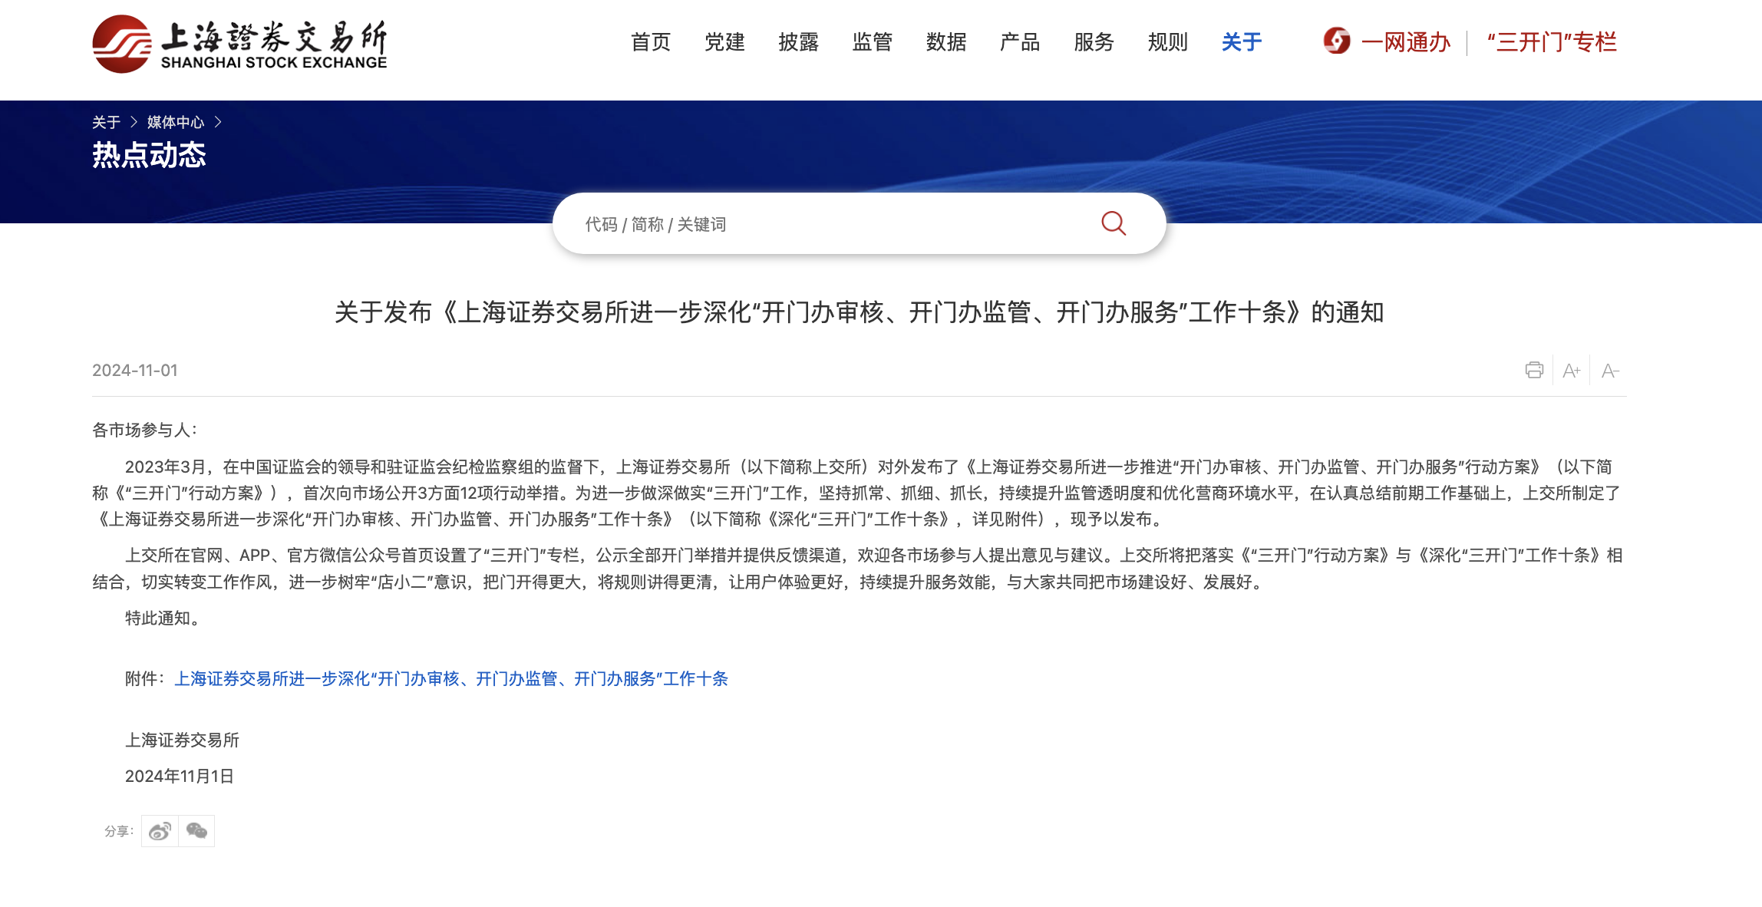This screenshot has height=907, width=1762.
Task: Click the 上海证券交易所 signature text
Action: point(182,740)
